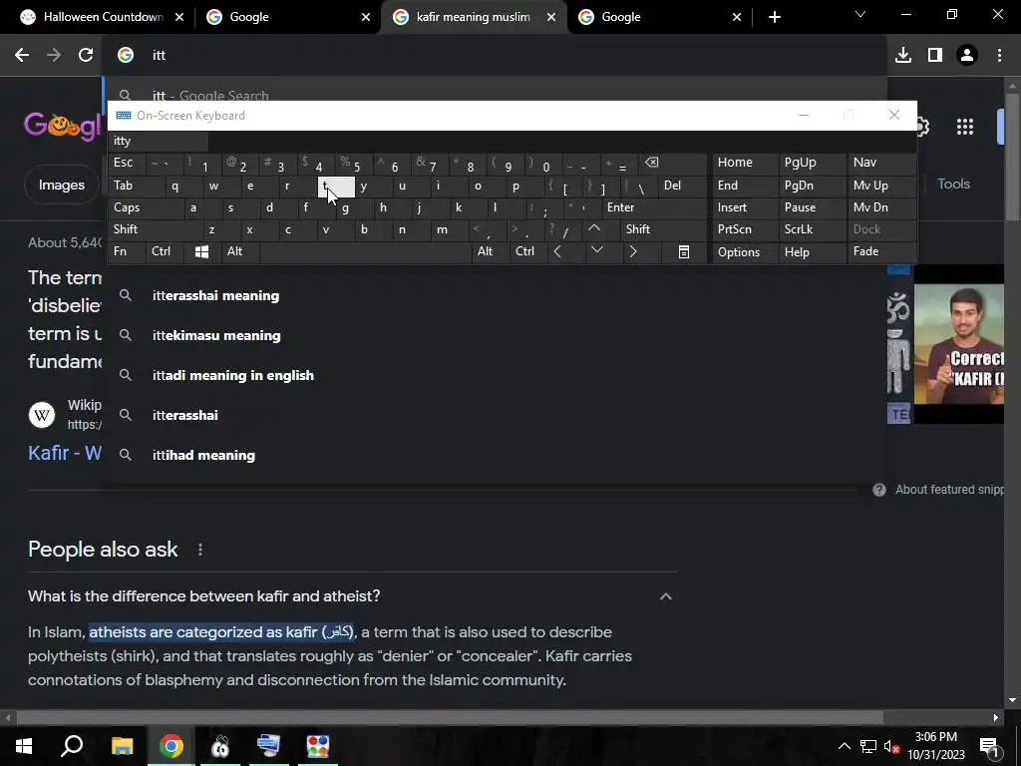Toggle left Alt key on keyboard

click(240, 251)
